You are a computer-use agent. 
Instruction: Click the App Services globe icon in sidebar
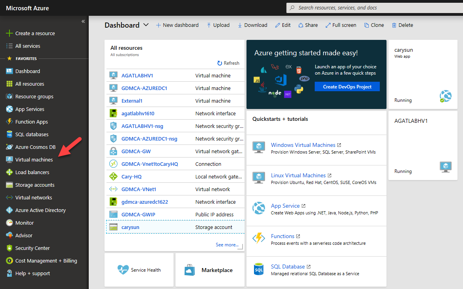9,109
